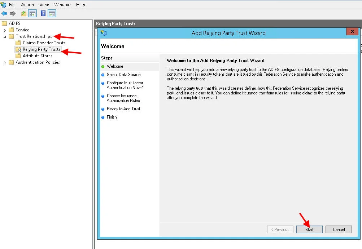Click the Claims Provider Trusts folder icon
Image resolution: width=362 pixels, height=249 pixels.
18,43
